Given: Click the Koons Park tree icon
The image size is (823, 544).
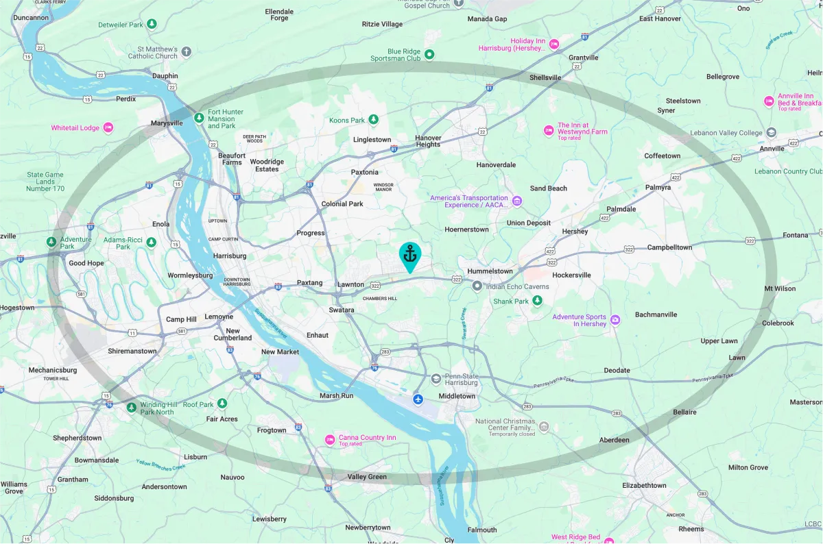Looking at the screenshot, I should [374, 120].
